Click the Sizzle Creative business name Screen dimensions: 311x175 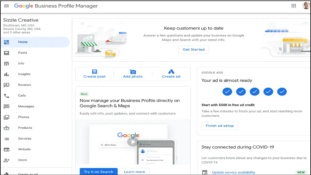[x=21, y=20]
